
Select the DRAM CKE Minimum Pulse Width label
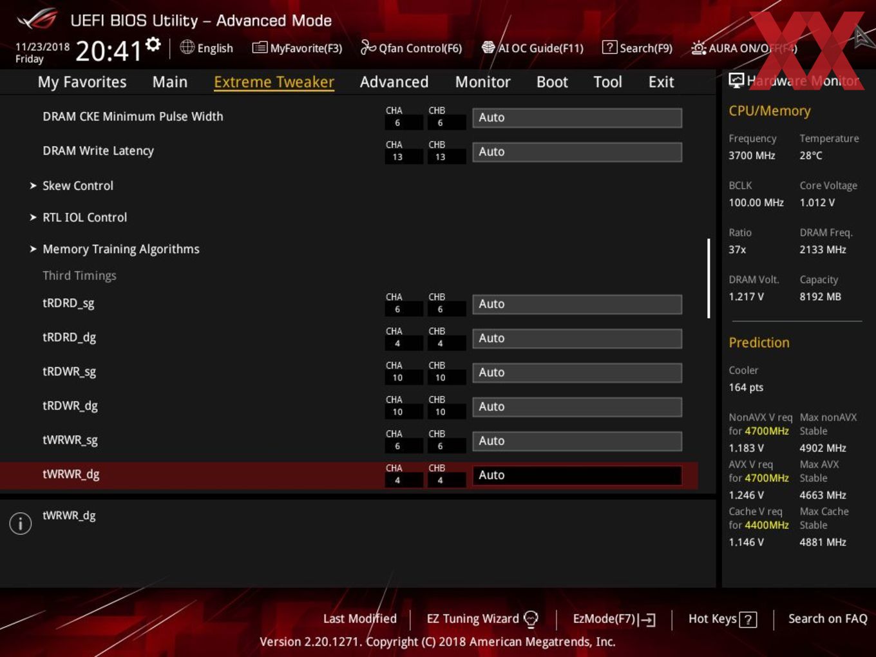[133, 117]
